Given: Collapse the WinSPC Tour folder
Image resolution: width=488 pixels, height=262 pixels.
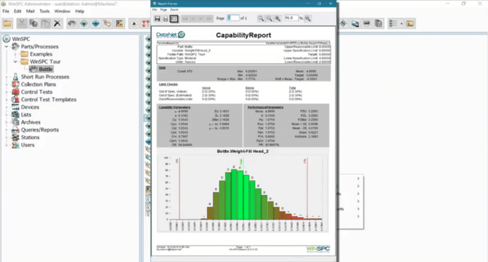Looking at the screenshot, I should coord(16,62).
